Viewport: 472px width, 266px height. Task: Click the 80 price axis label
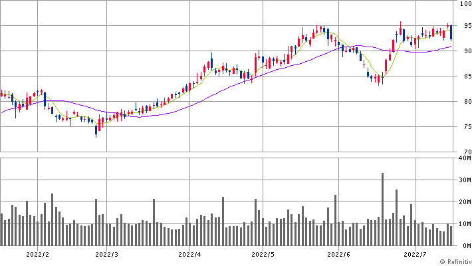click(467, 102)
